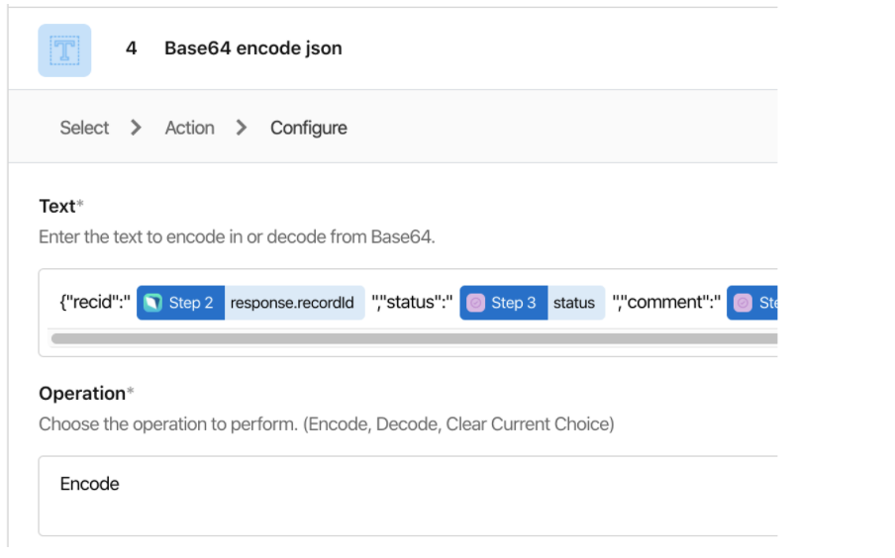The image size is (895, 558).
Task: Click the ","status":" text segment
Action: pyautogui.click(x=412, y=302)
